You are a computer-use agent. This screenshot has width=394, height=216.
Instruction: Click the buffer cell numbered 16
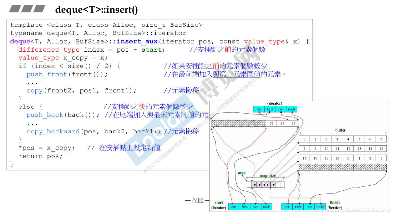click(304, 158)
